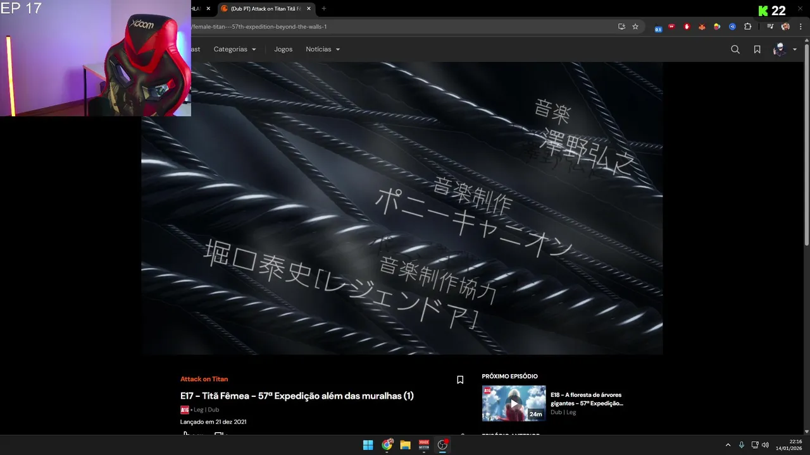Image resolution: width=810 pixels, height=455 pixels.
Task: Click the E17 Titã Fêmea episode title
Action: (297, 396)
